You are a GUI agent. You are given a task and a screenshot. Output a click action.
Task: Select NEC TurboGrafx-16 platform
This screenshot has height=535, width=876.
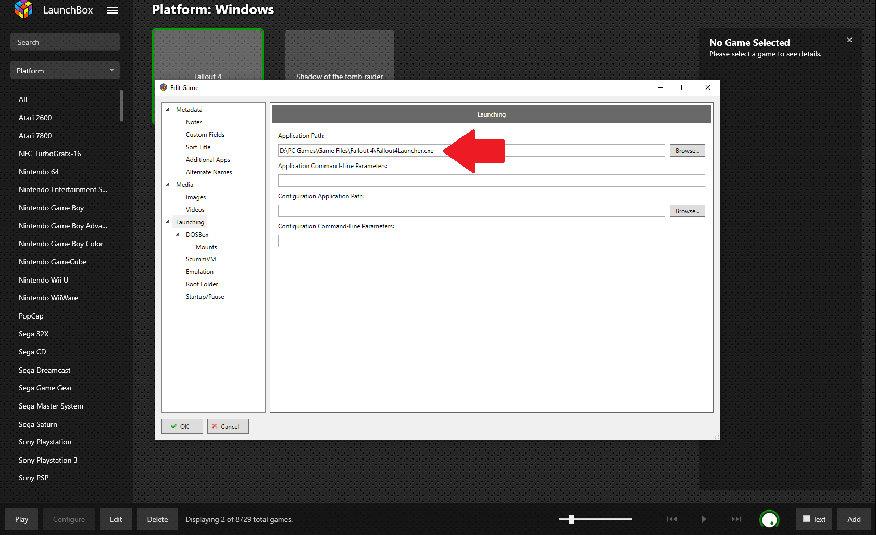50,154
